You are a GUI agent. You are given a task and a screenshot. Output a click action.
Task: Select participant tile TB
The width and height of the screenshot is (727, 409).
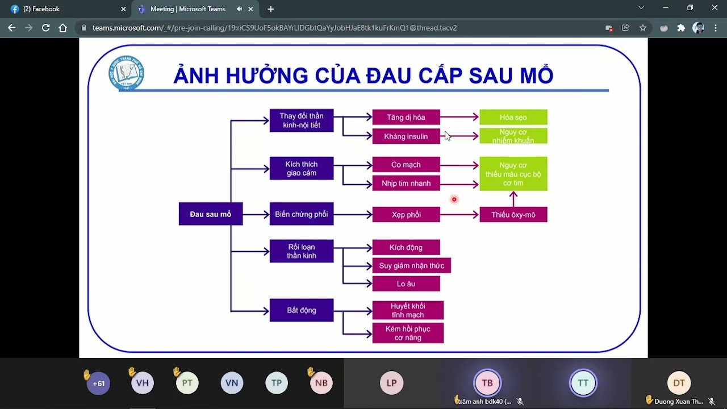coord(487,383)
